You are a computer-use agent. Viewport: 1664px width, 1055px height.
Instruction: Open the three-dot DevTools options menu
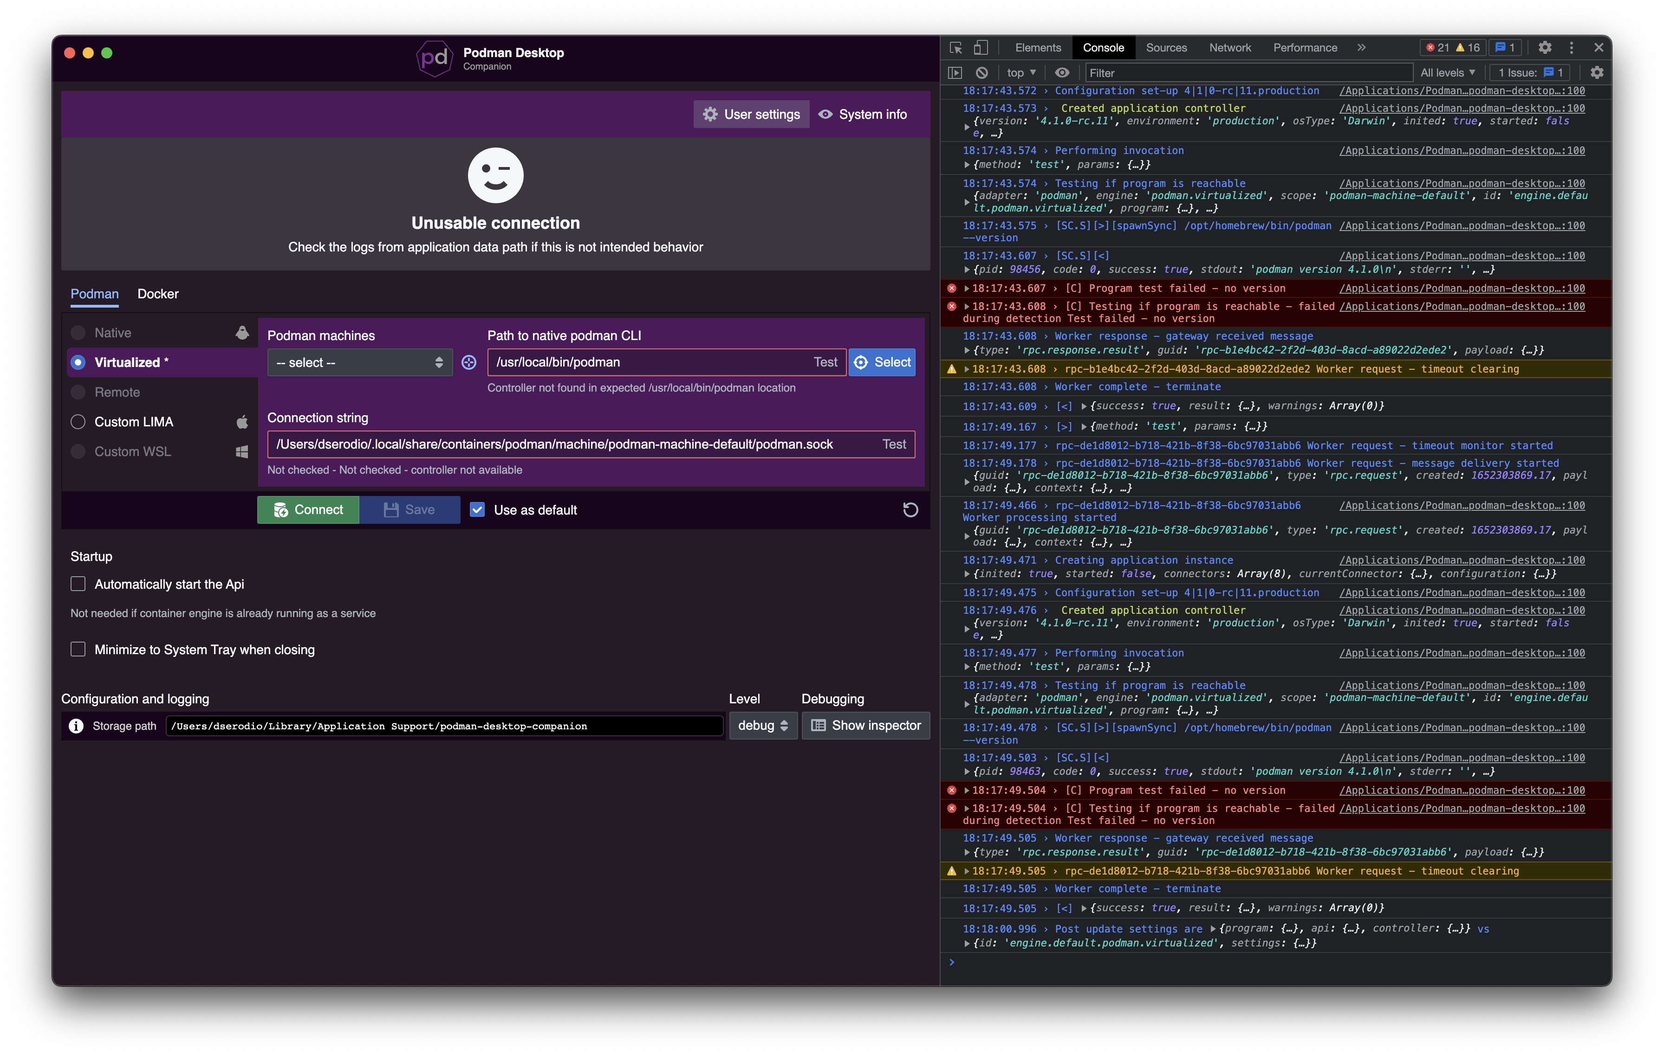(x=1572, y=48)
